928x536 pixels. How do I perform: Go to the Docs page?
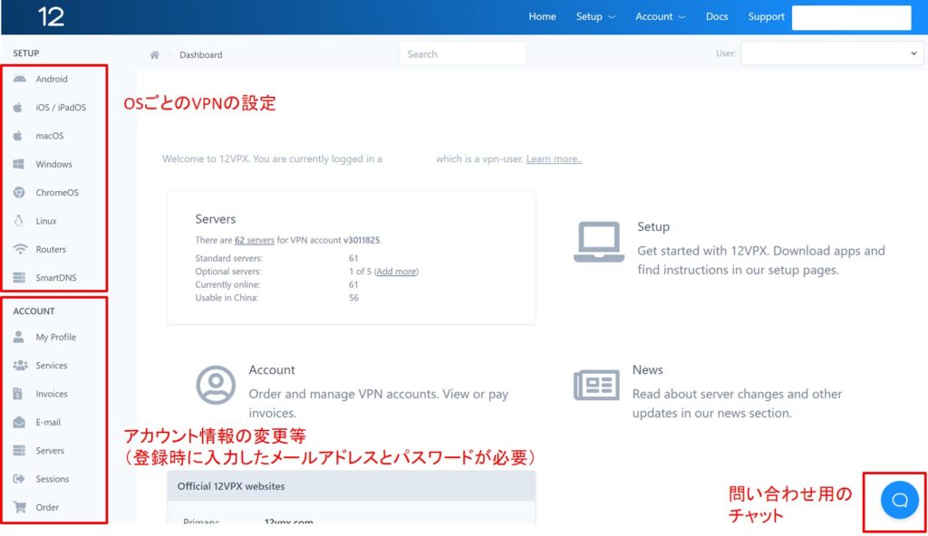point(716,16)
